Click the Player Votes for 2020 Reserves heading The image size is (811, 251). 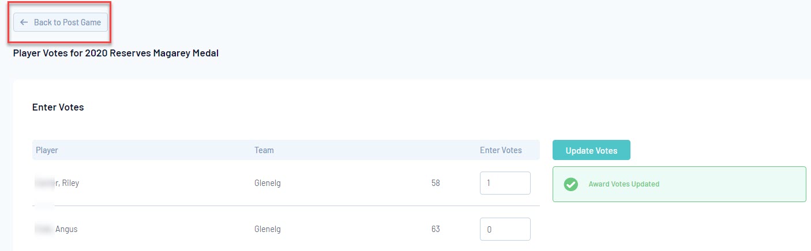[116, 54]
